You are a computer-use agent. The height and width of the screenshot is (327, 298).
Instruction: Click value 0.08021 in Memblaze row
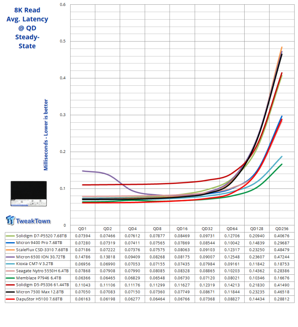(x=232, y=278)
